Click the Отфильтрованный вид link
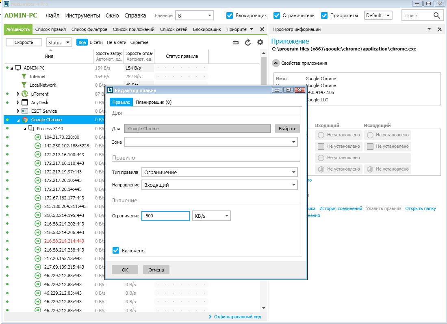Screen dimensions: 447x324 pos(237,317)
